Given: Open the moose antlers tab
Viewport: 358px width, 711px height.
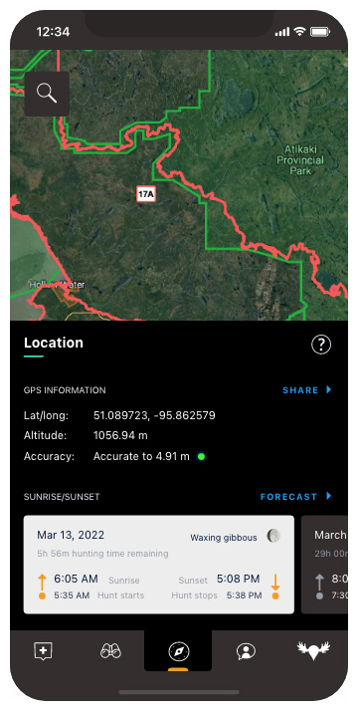Looking at the screenshot, I should tap(313, 650).
